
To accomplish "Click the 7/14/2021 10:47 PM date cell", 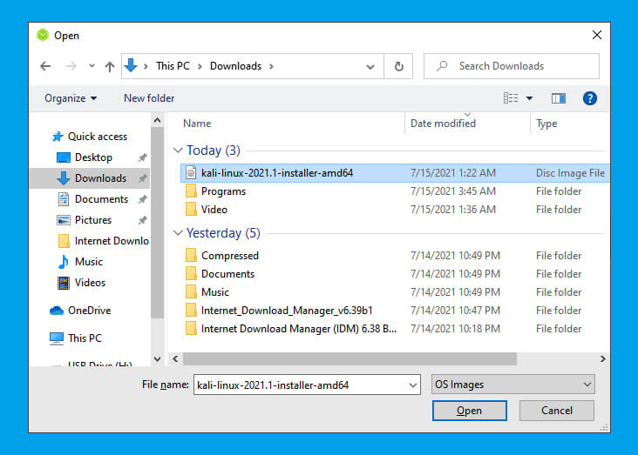I will 455,311.
